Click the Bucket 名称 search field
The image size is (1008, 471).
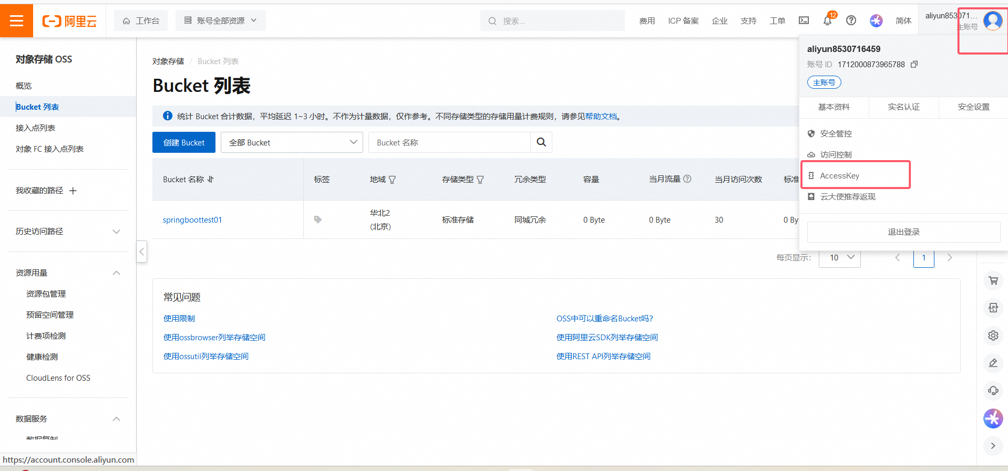(x=450, y=142)
